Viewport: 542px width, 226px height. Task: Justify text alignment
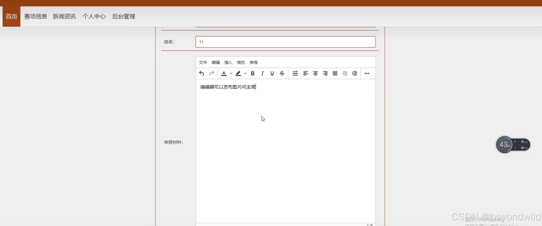tap(335, 73)
